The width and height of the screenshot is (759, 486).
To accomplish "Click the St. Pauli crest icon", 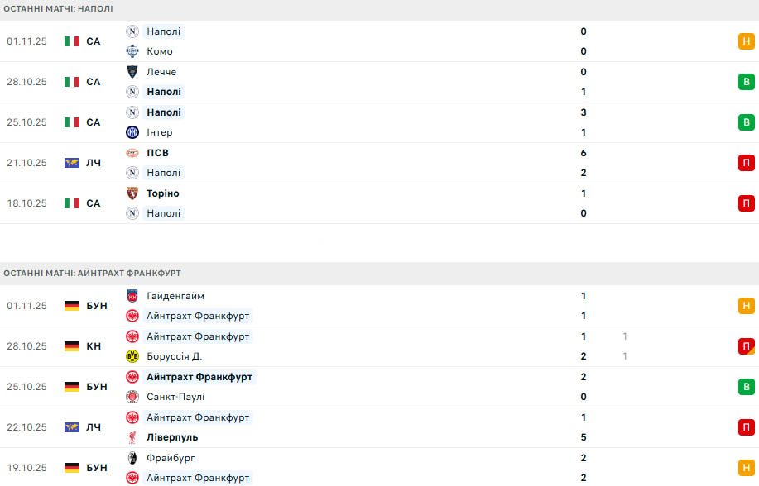I will (132, 397).
